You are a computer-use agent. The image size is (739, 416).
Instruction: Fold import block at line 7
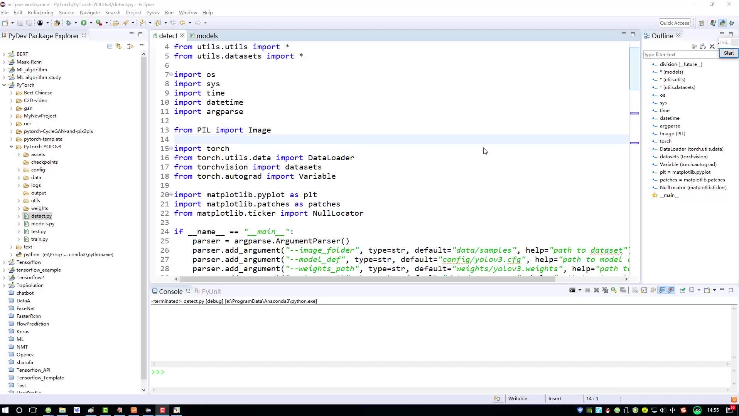(x=171, y=74)
